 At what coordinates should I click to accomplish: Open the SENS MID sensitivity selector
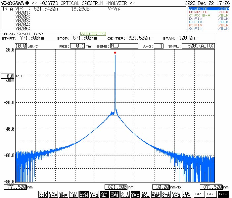click(x=124, y=46)
